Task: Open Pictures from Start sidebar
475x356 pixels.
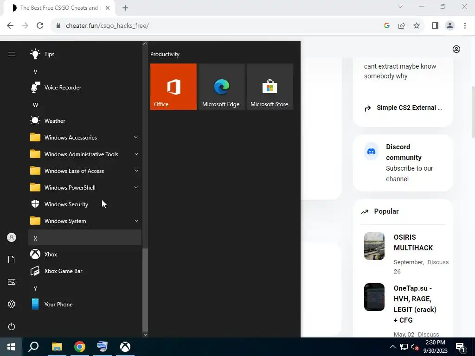Action: (12, 282)
